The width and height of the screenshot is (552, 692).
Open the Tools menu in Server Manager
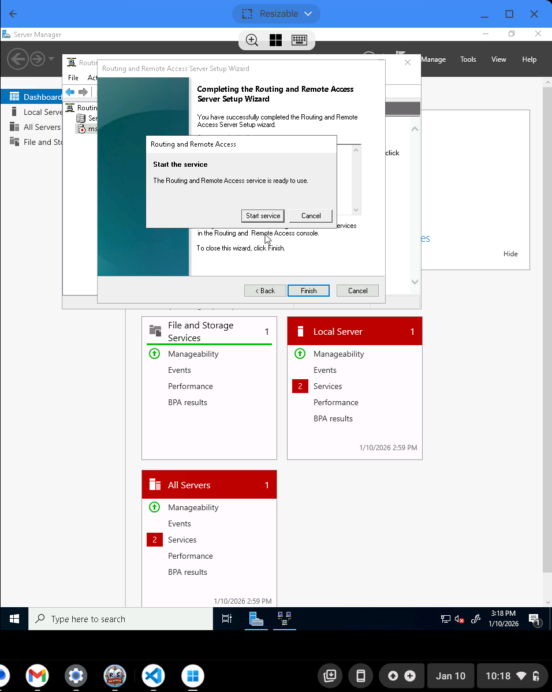tap(468, 59)
